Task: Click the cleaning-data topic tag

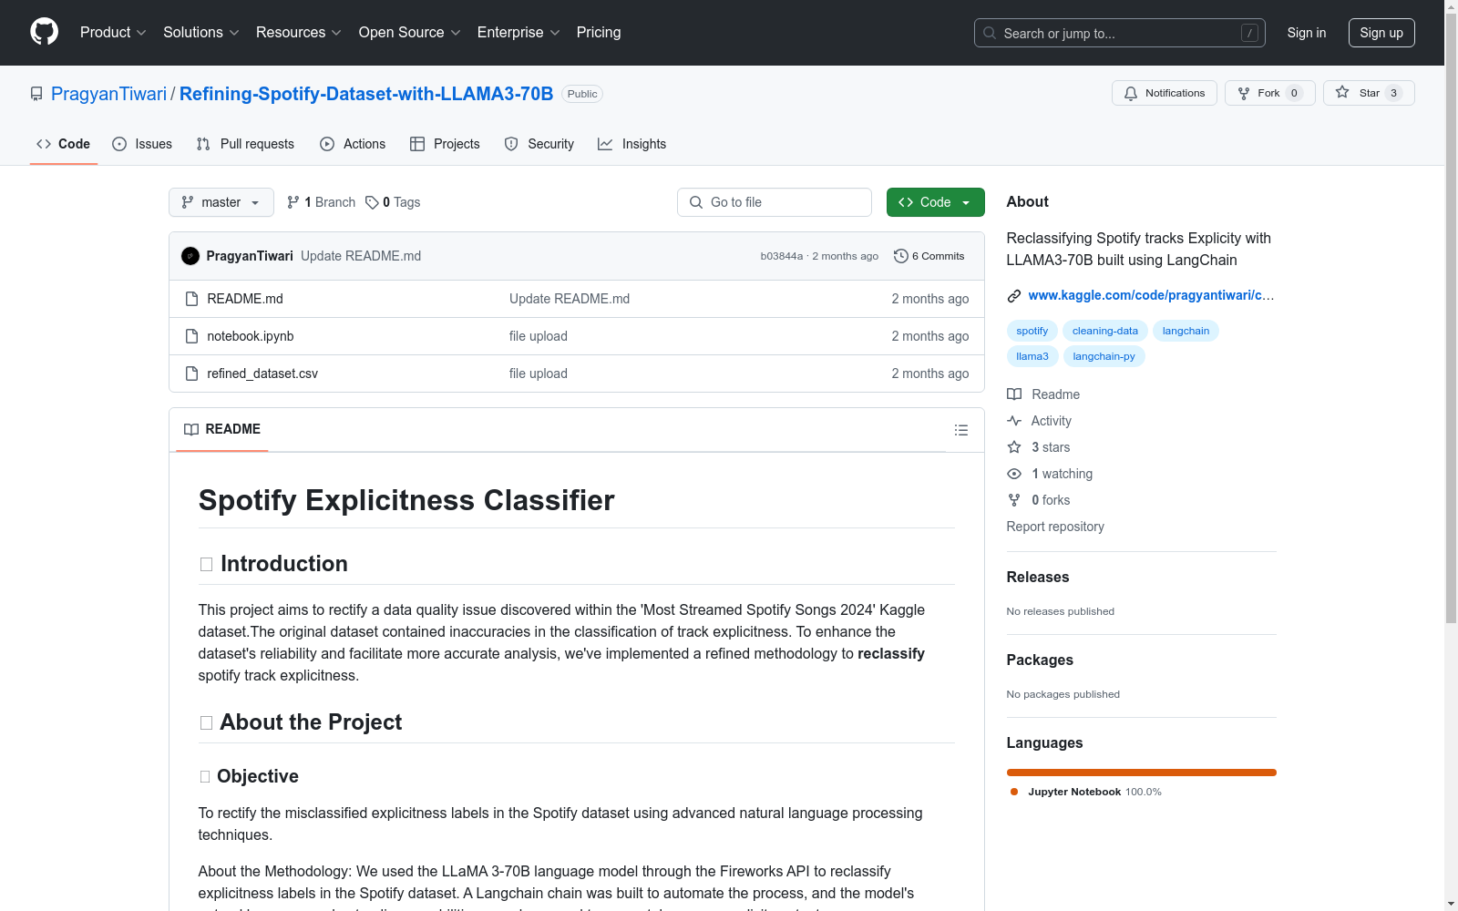Action: coord(1105,331)
